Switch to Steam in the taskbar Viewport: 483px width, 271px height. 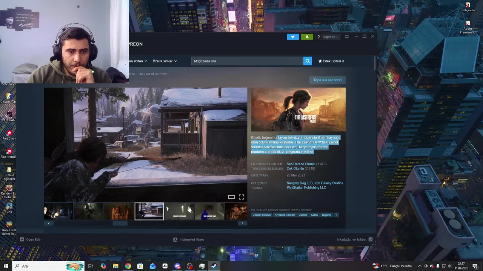tap(214, 266)
